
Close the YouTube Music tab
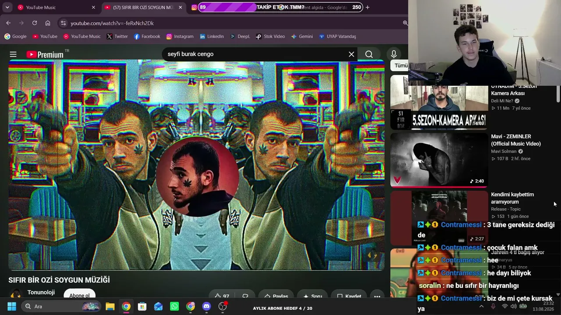click(x=93, y=7)
